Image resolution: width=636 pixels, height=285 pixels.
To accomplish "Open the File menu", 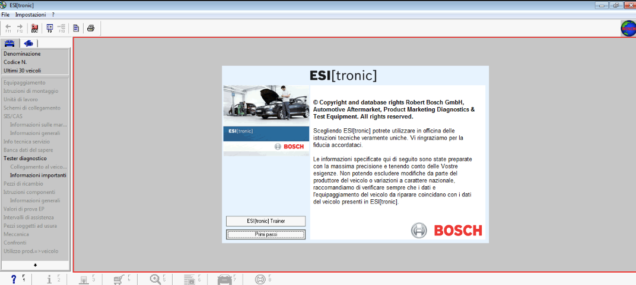I will point(5,14).
